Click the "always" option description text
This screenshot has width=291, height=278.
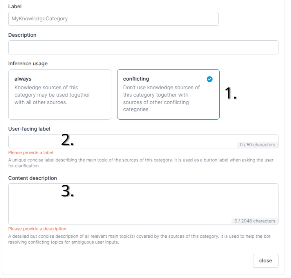[52, 95]
